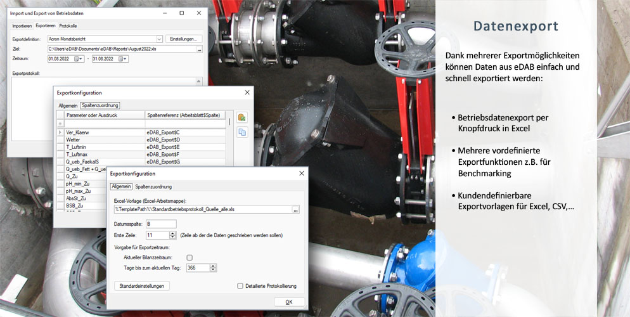
Task: Click the Excel-Vorlage path field
Action: tap(203, 210)
